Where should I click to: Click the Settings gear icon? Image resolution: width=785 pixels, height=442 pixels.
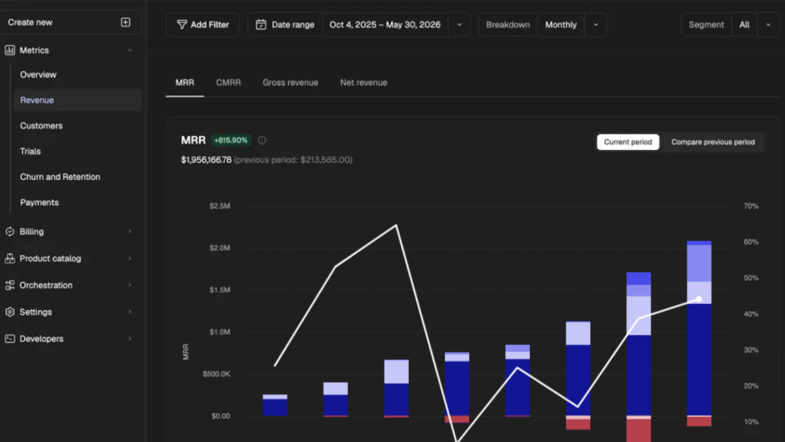[10, 312]
